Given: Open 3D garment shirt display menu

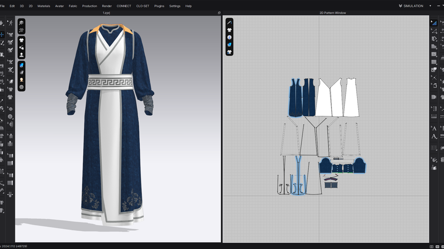Looking at the screenshot, I should (x=21, y=40).
